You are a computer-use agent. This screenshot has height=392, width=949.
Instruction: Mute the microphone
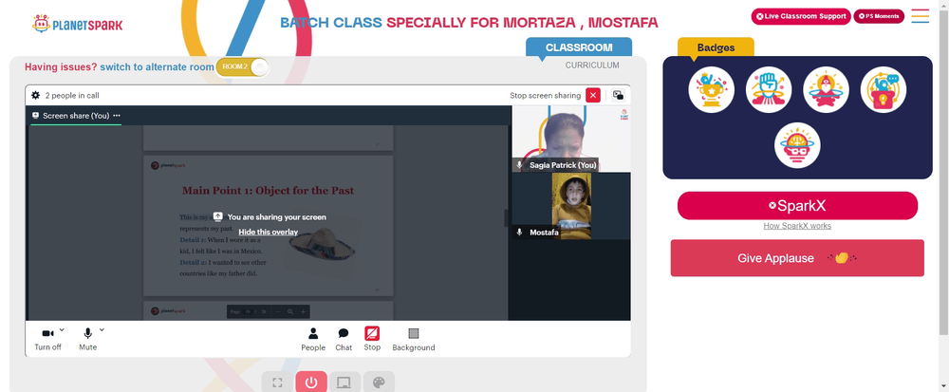click(87, 340)
